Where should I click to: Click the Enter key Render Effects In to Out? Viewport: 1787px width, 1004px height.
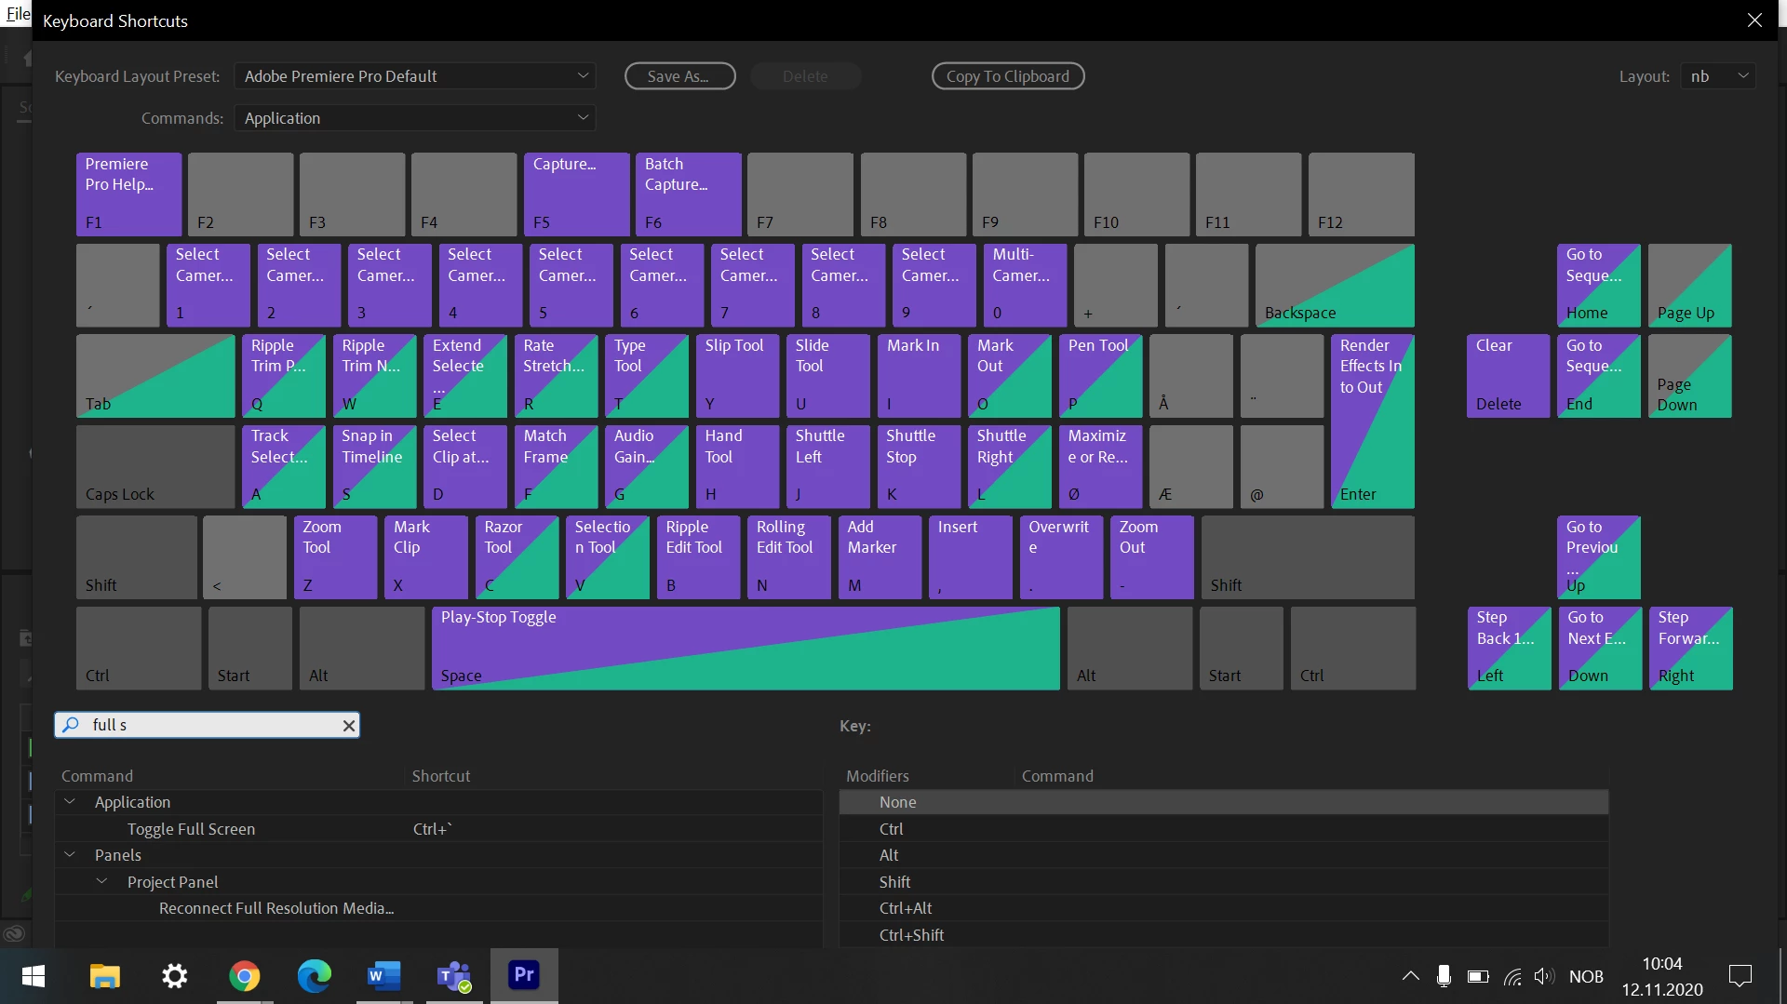coord(1373,421)
